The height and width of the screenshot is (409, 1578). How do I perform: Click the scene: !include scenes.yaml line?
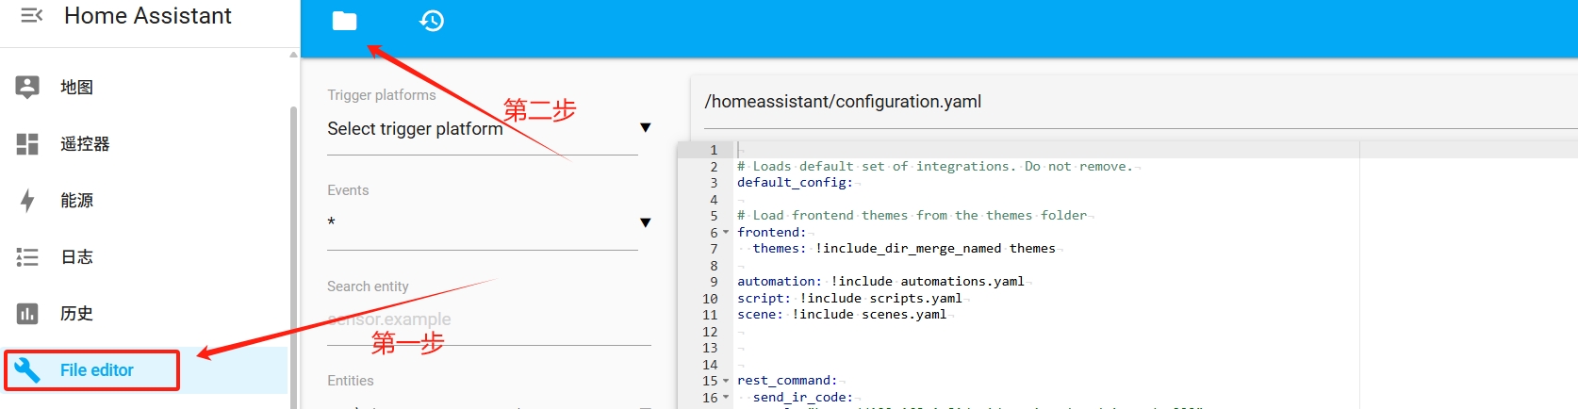click(x=842, y=315)
